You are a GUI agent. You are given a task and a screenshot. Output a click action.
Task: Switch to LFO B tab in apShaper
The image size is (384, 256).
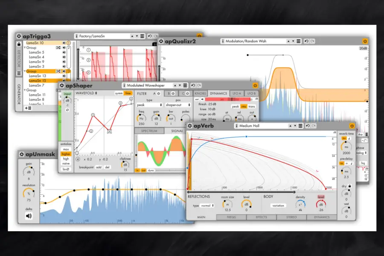[x=251, y=93]
